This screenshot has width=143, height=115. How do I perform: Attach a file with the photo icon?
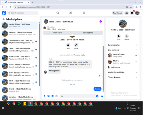coord(49,96)
